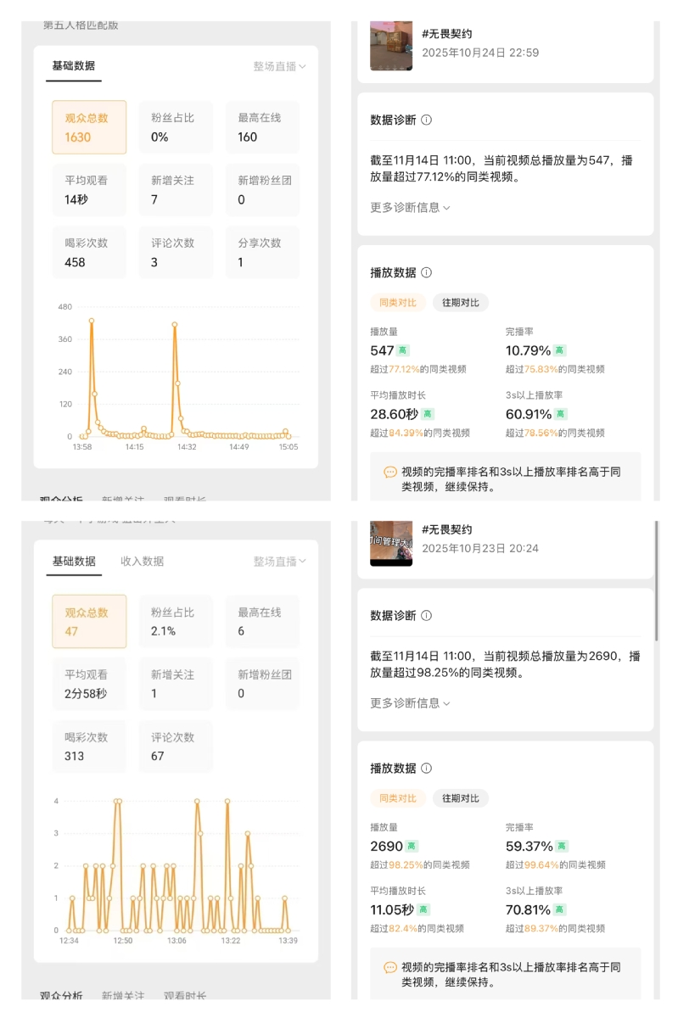Select 基础数据 tab next to 收入数据

tap(74, 562)
